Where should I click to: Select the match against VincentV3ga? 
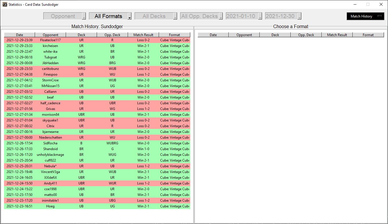pos(97,172)
